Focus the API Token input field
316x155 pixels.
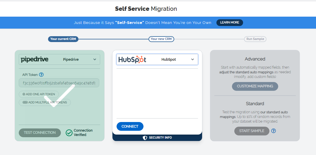click(x=59, y=83)
